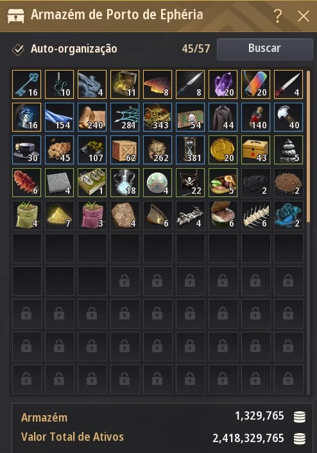Viewport: 317px width, 453px height.
Task: Click the pink seed bag with 3
Action: pos(92,215)
